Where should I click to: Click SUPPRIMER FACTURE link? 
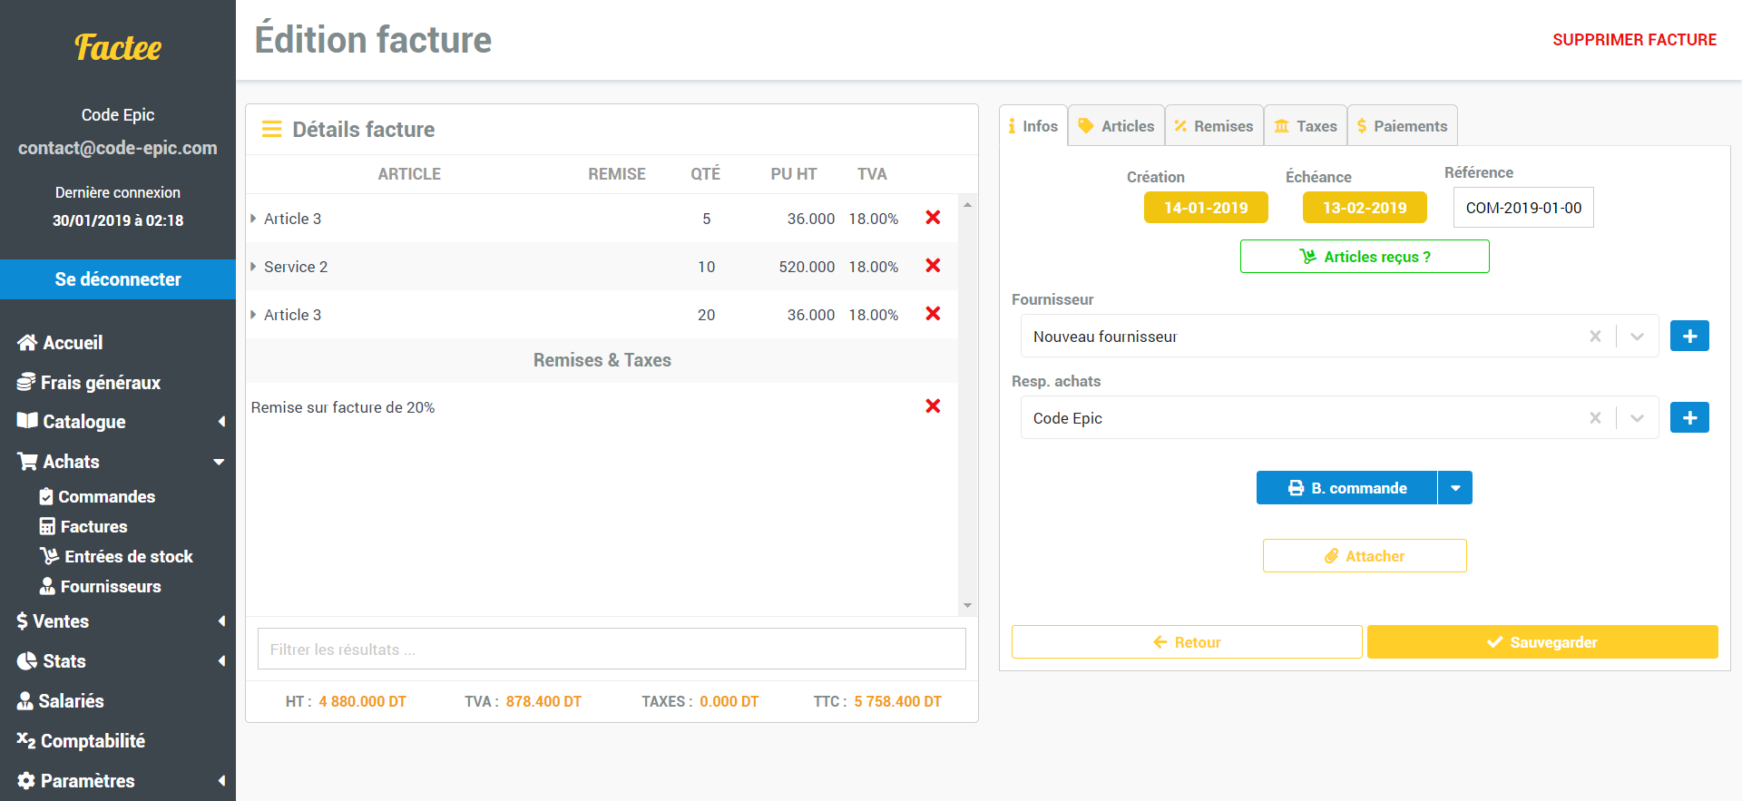tap(1633, 40)
